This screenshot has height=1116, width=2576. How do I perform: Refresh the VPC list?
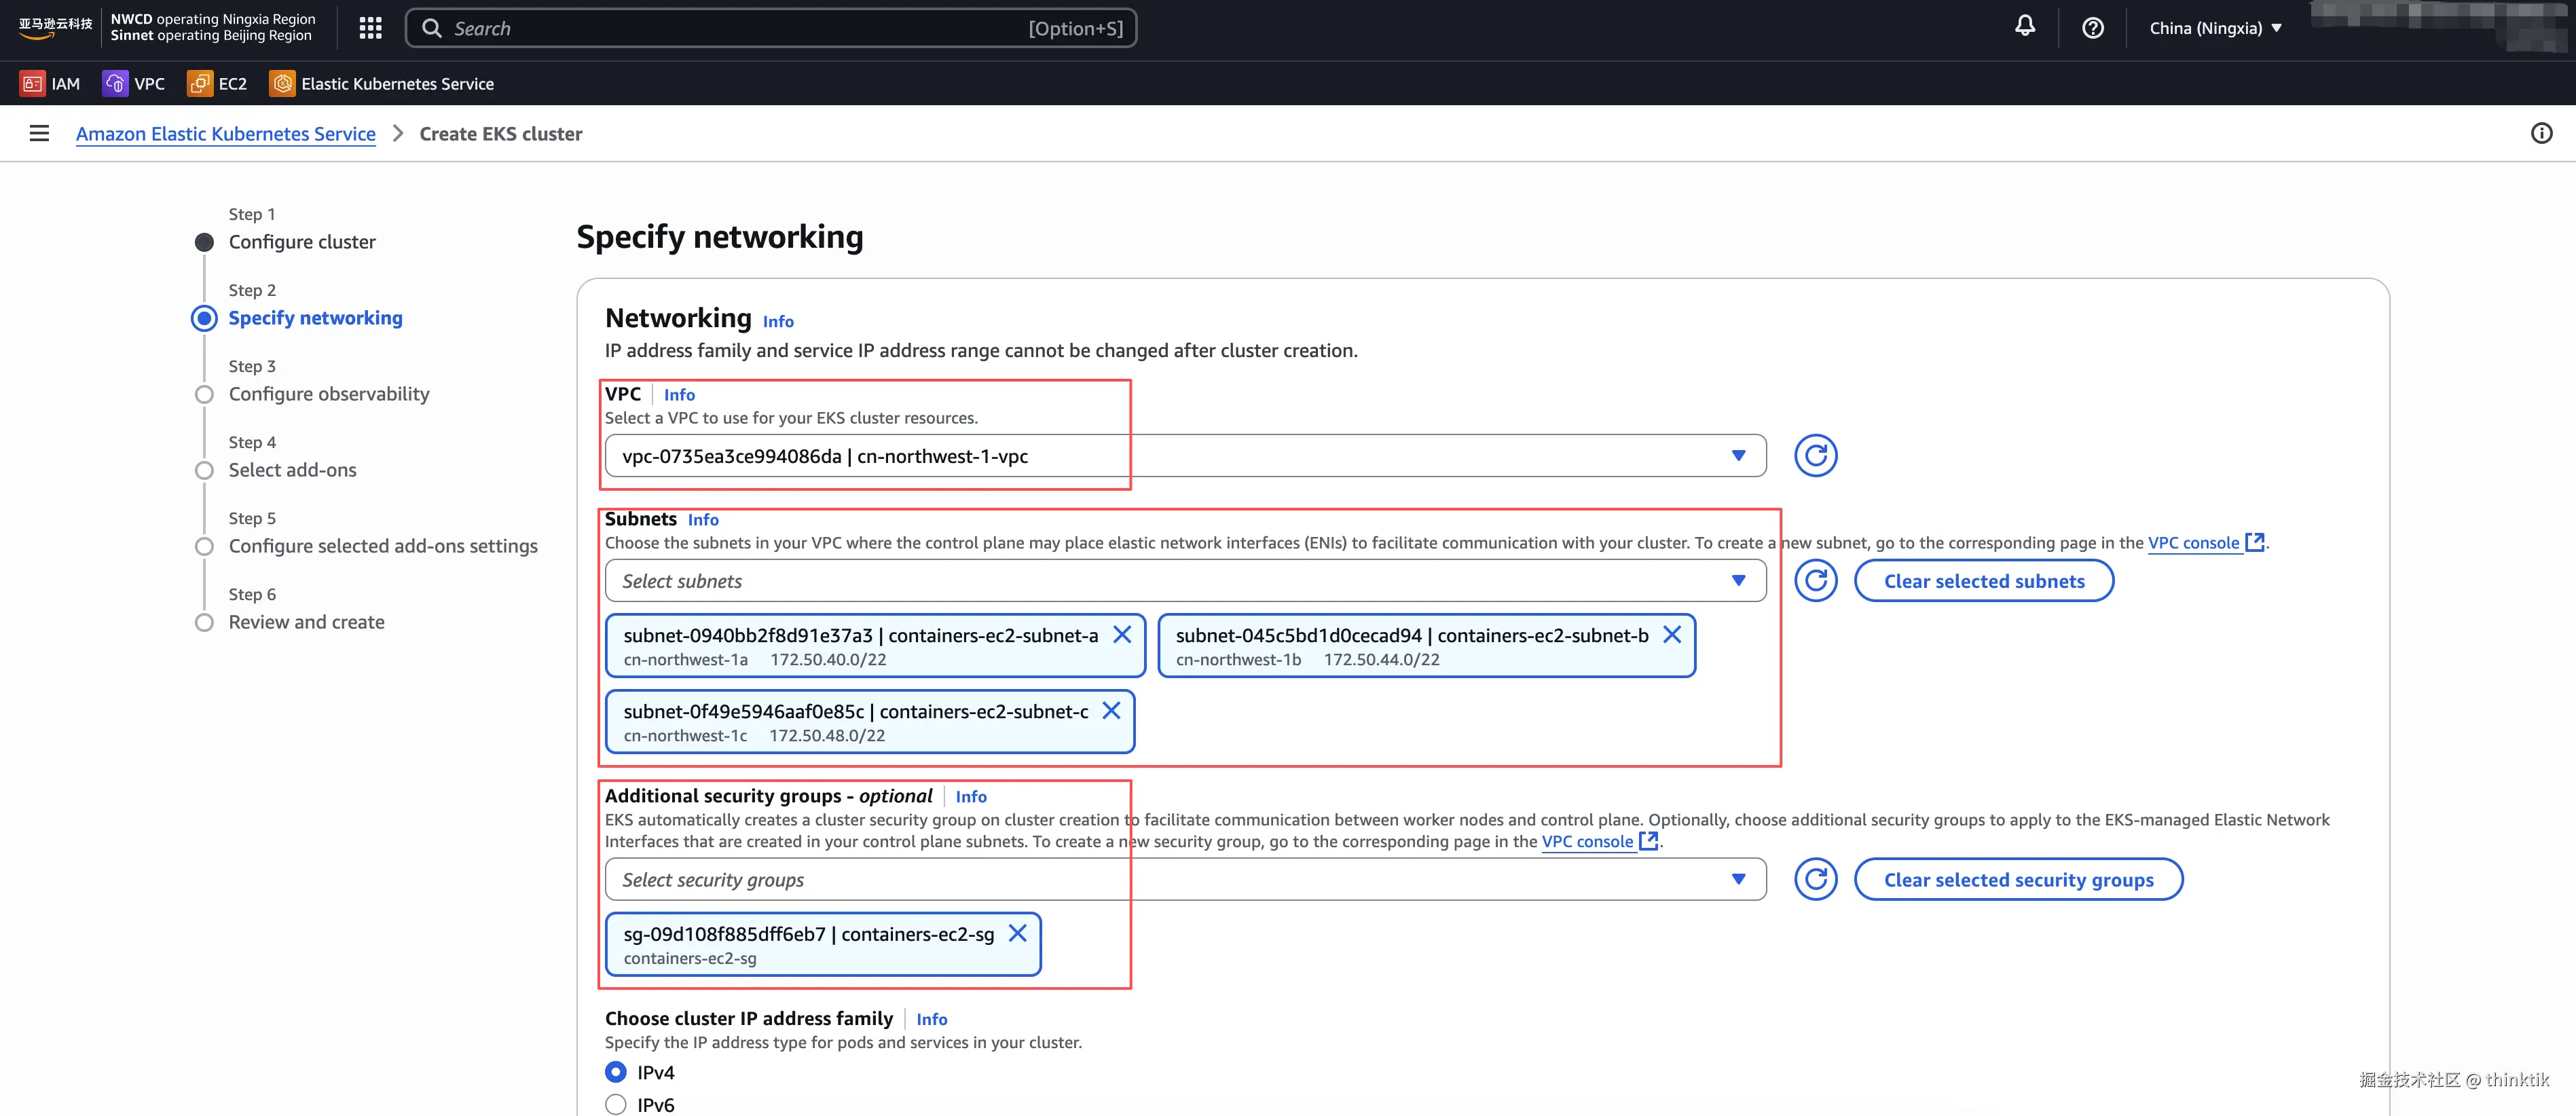(x=1815, y=456)
